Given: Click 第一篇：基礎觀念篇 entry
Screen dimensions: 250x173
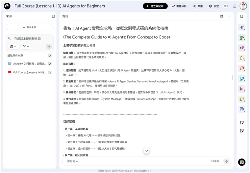Looking at the screenshot, I should click(x=76, y=129).
